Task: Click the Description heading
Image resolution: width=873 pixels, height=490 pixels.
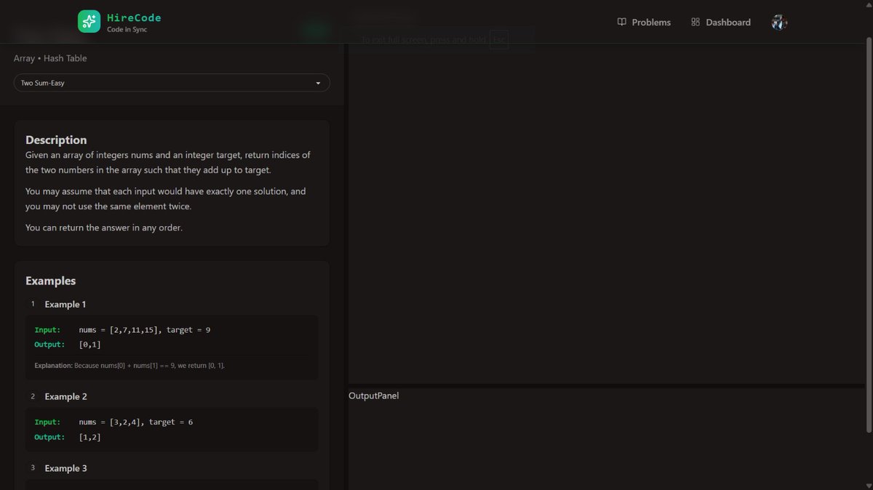Action: [56, 140]
